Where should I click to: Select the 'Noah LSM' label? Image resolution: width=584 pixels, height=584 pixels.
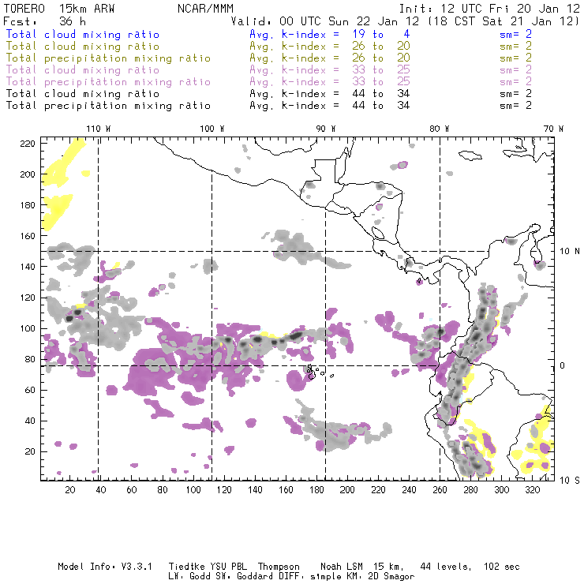(342, 567)
